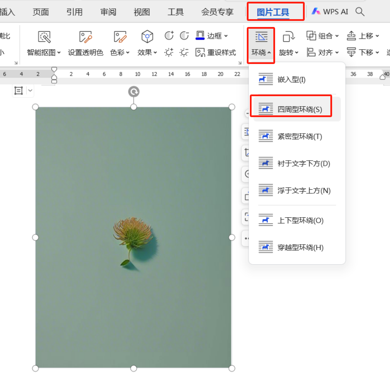
Task: Expand the 对齐 dropdown arrow
Action: coord(337,53)
